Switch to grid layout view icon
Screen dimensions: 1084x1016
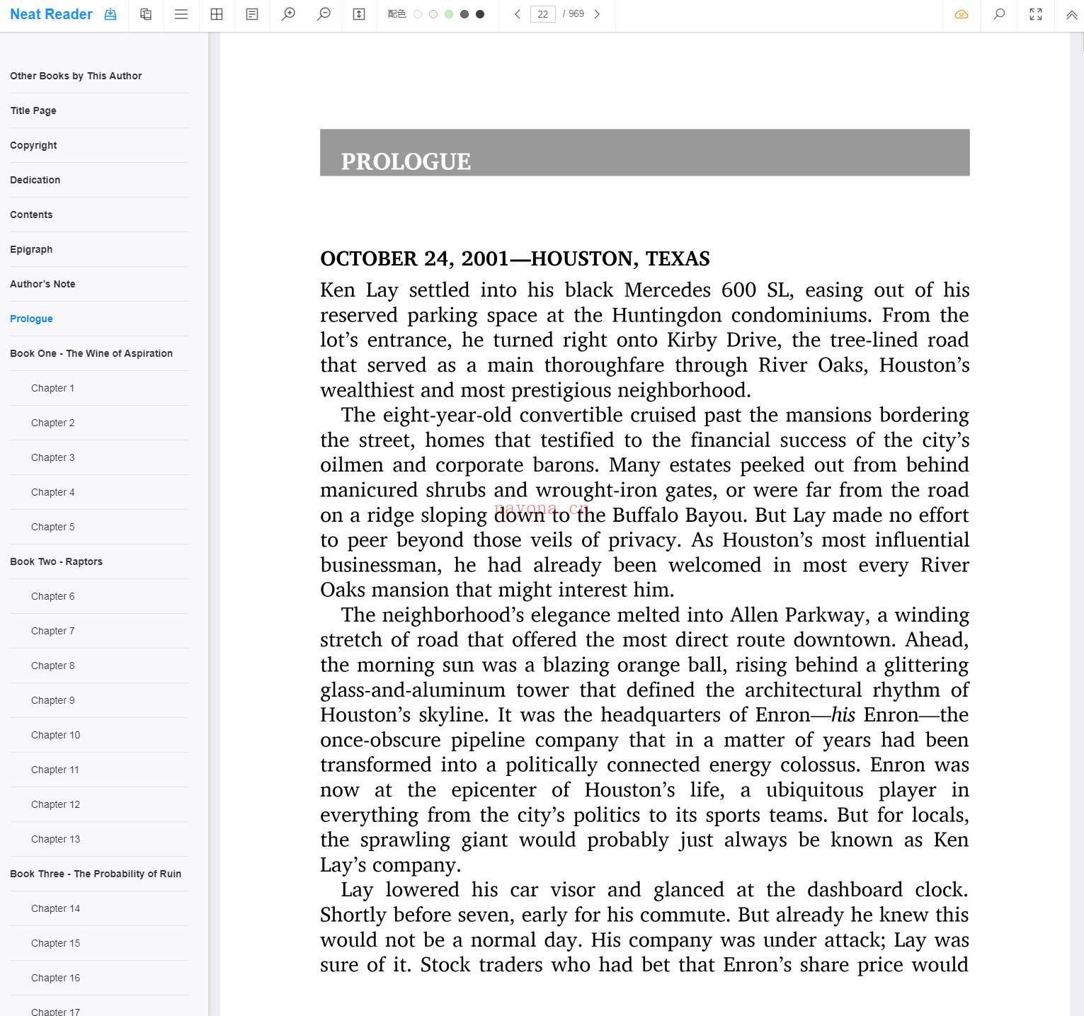pyautogui.click(x=217, y=14)
